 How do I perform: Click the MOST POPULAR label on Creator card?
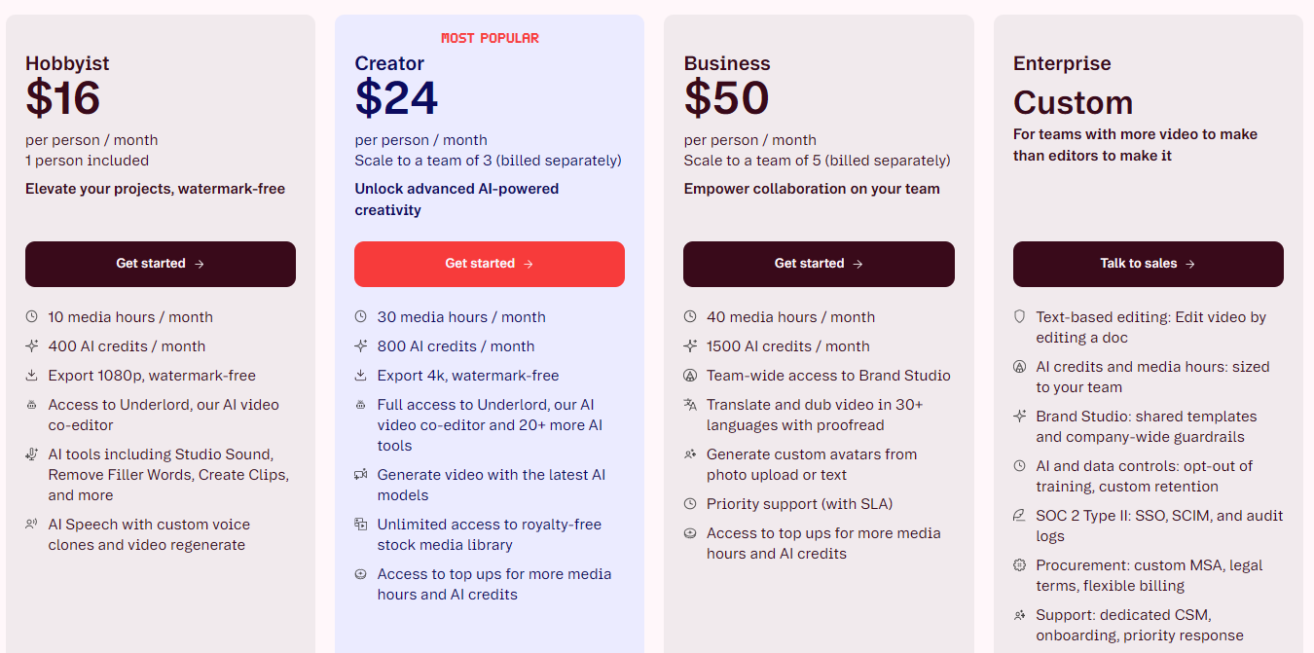490,38
